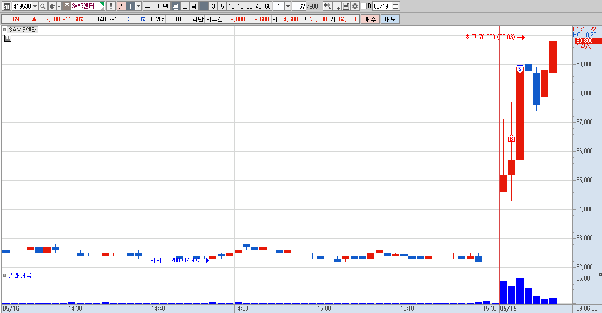Click the screen layout icon at toolbar start
Viewport: 602px width, 313px height.
tap(6, 6)
